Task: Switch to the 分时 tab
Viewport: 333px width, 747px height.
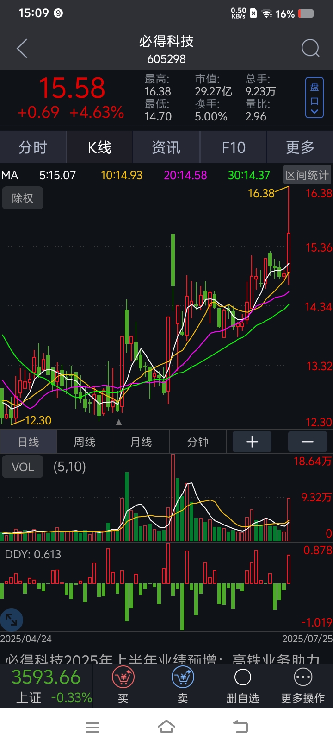Action: (x=33, y=147)
